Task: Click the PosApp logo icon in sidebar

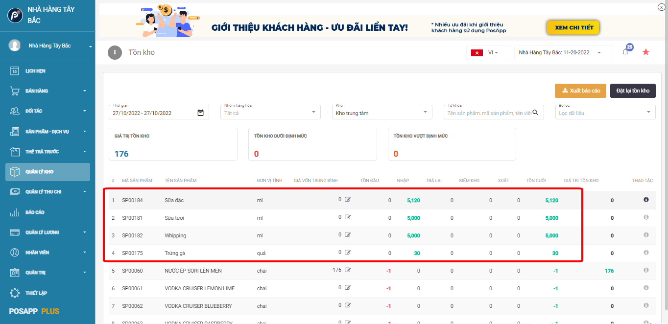Action: (x=15, y=15)
